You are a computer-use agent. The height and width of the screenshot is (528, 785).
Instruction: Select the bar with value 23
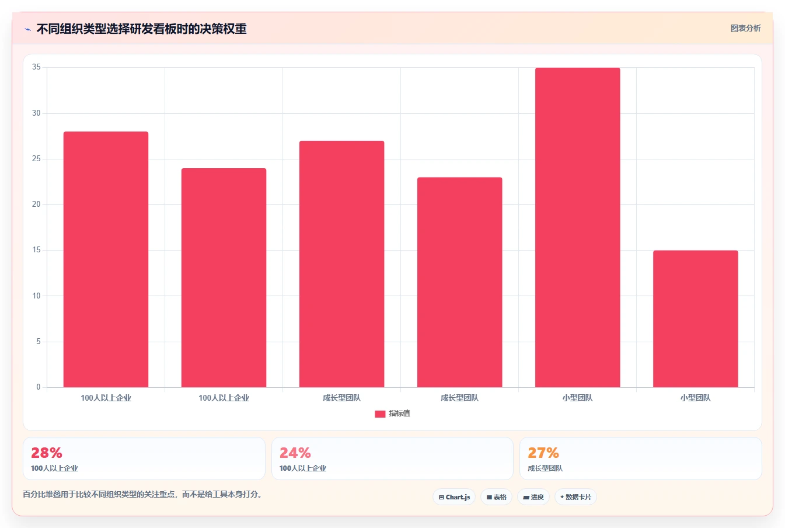459,282
